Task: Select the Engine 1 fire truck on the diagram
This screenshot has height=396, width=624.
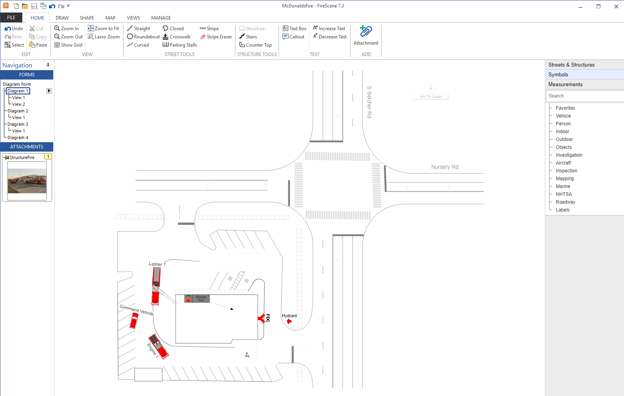Action: (x=158, y=346)
